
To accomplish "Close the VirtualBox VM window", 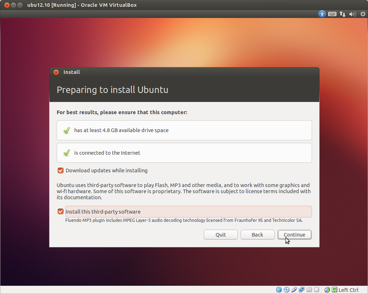I will (7, 5).
